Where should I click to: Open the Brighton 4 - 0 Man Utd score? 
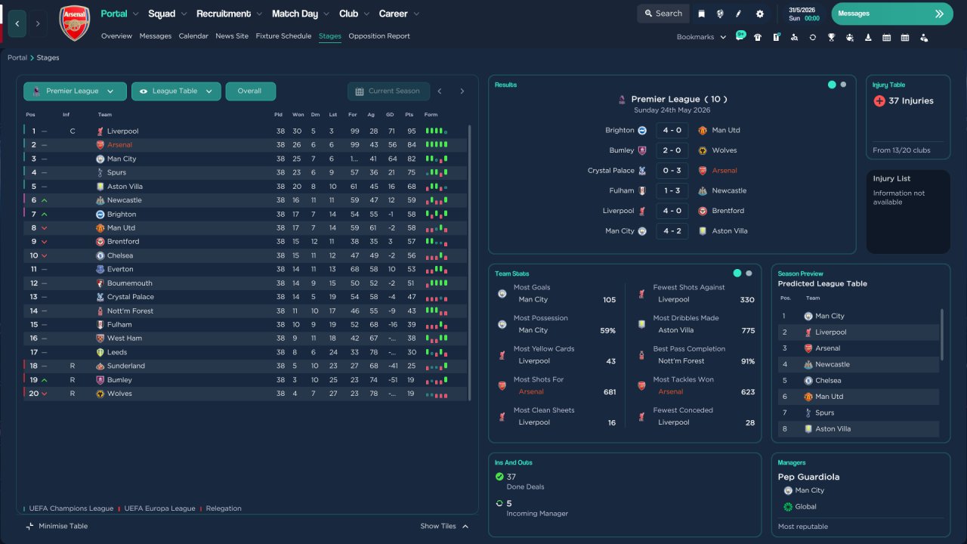coord(672,130)
